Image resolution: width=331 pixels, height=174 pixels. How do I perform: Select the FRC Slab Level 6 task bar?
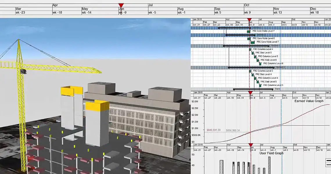click(x=258, y=60)
